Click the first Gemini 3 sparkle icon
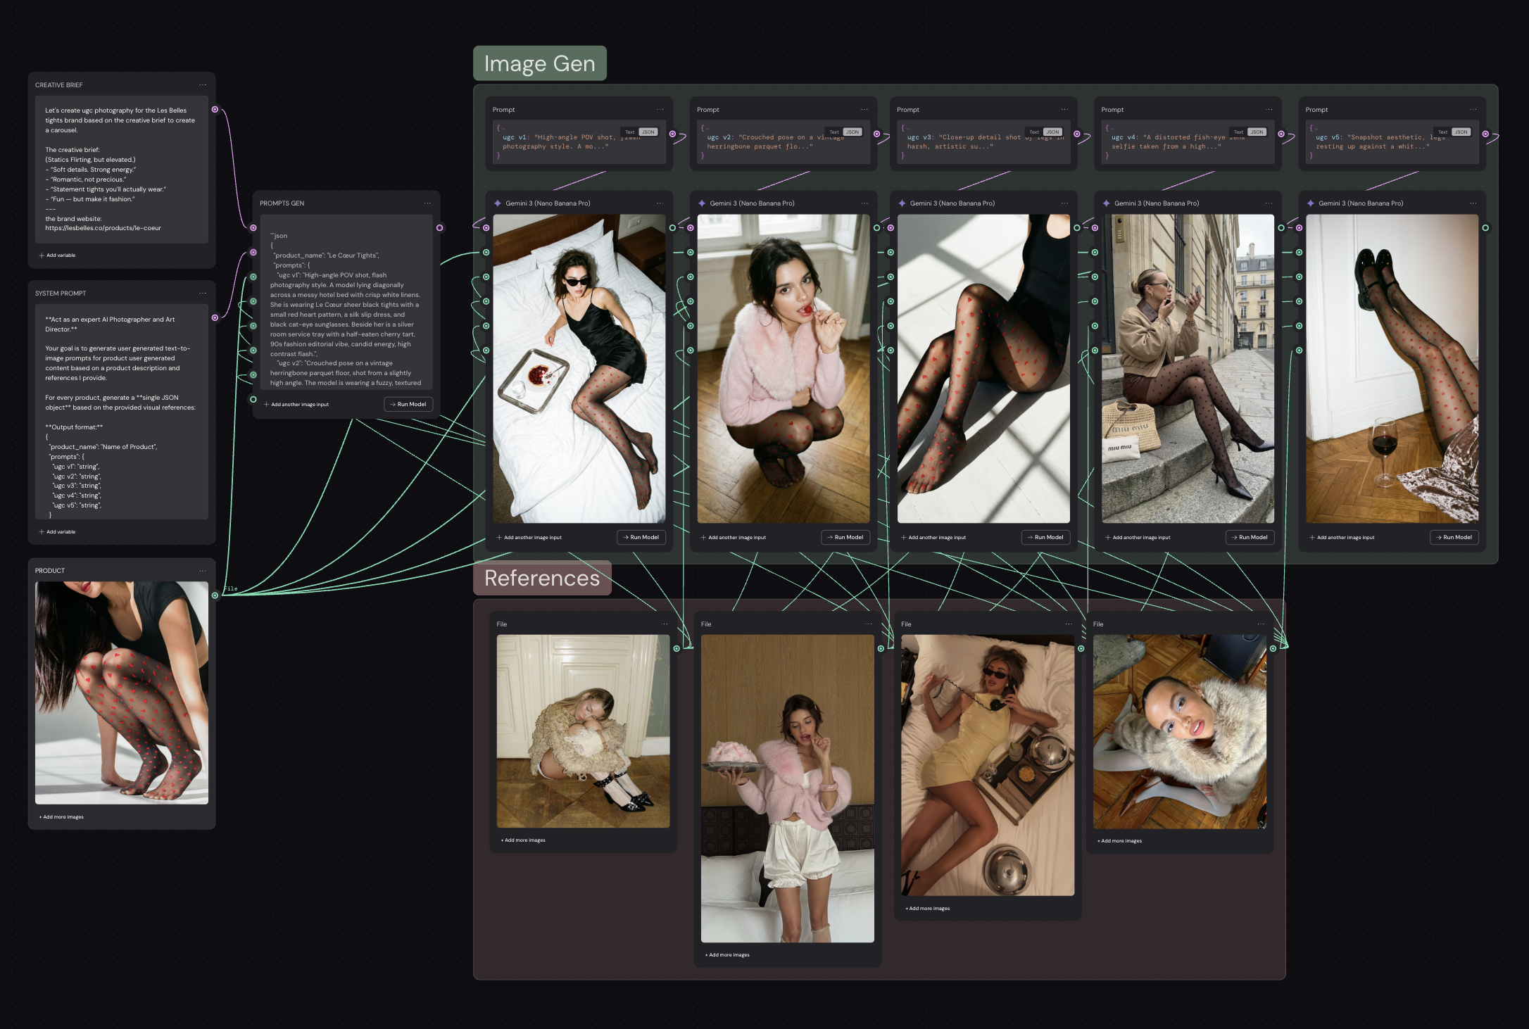 pos(498,203)
